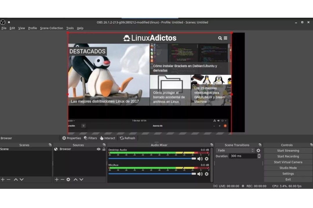Increase the transition Duration with the up arrow

[259, 155]
